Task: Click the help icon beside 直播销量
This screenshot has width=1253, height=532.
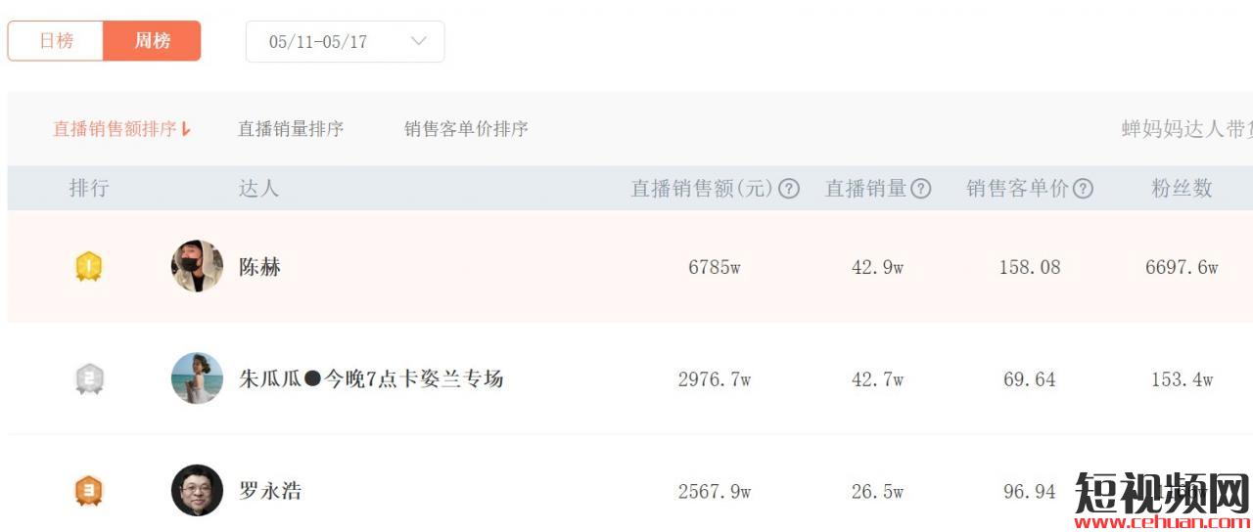Action: click(x=920, y=189)
